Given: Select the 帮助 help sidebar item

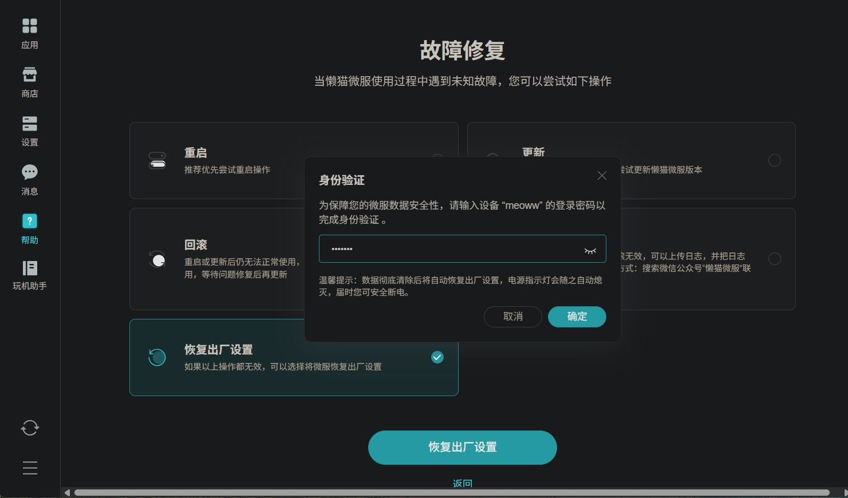Looking at the screenshot, I should (x=30, y=228).
